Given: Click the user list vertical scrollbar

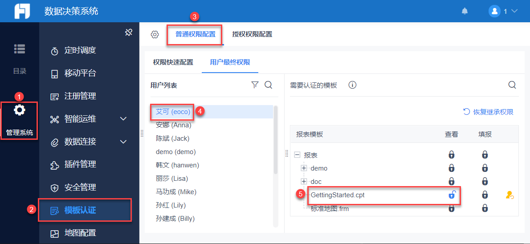Looking at the screenshot, I should coord(276,139).
